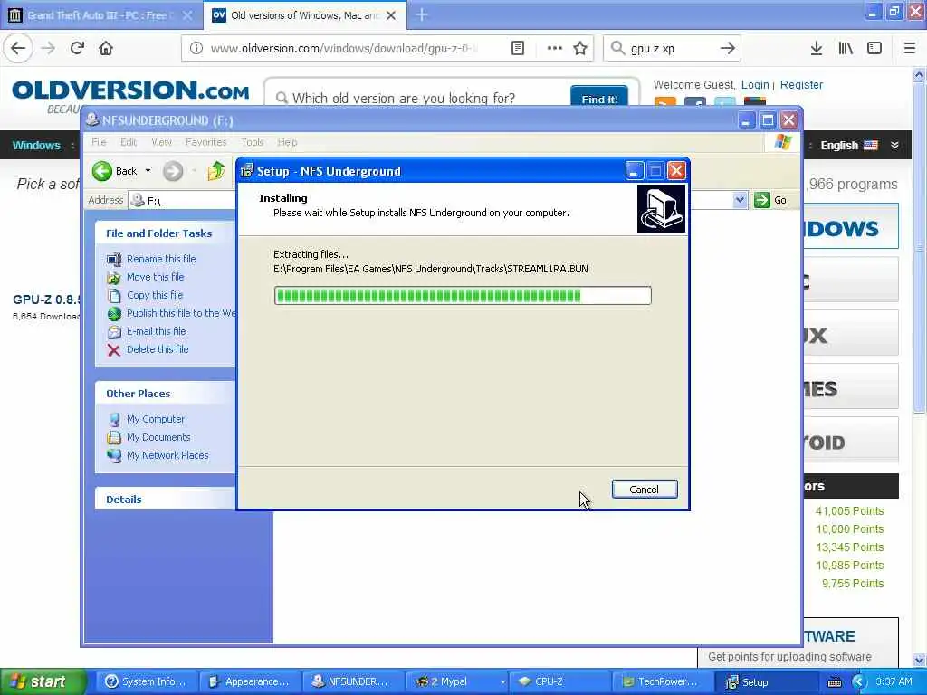Click Move this file task
927x695 pixels.
pos(155,277)
